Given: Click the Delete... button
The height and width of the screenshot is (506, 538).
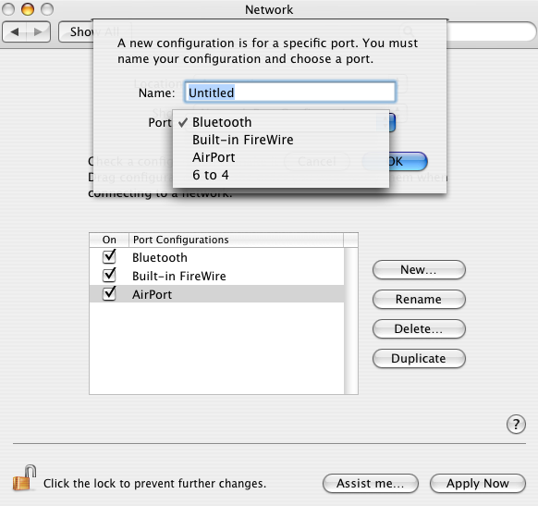Looking at the screenshot, I should (x=419, y=329).
